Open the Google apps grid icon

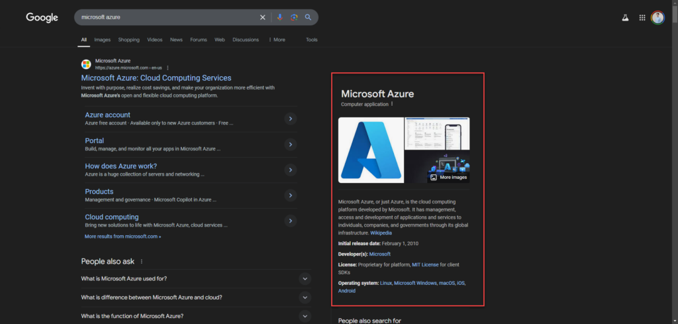(x=642, y=18)
